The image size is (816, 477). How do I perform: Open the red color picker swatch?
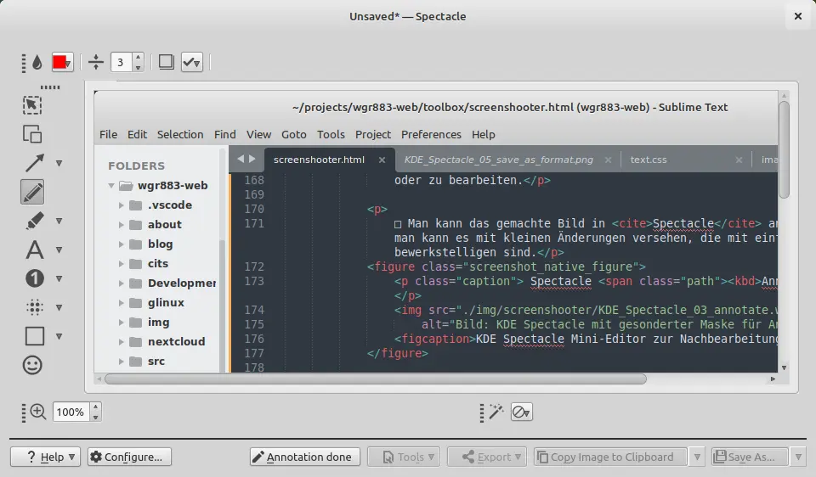62,62
